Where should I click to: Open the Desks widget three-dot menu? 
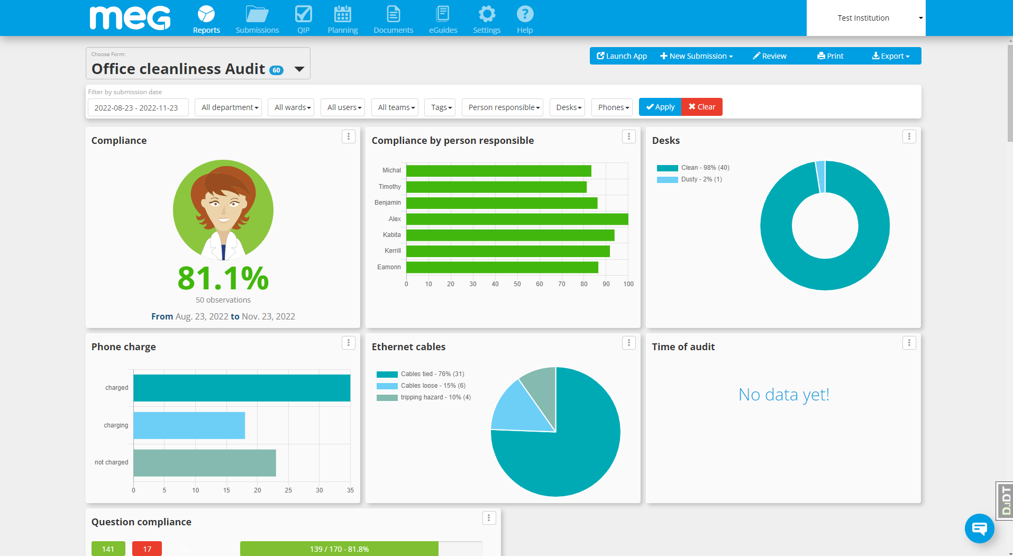pyautogui.click(x=909, y=136)
